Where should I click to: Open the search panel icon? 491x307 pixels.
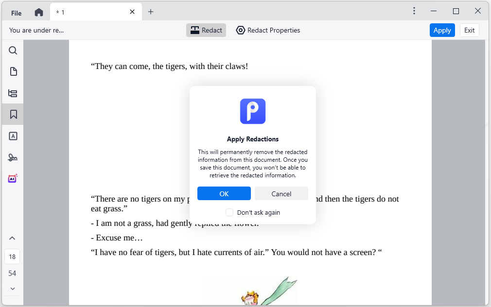(13, 51)
